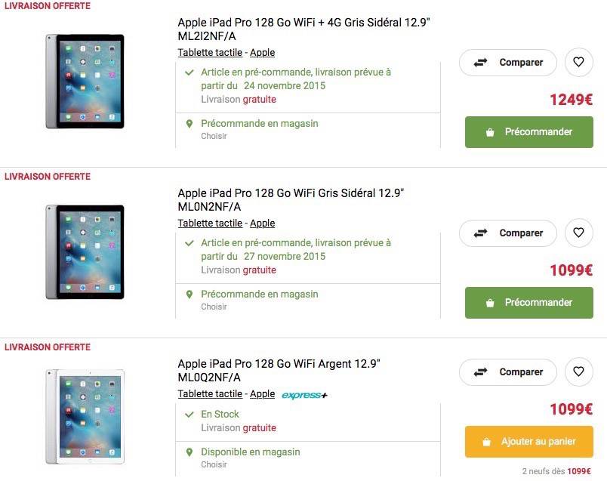Image resolution: width=607 pixels, height=481 pixels.
Task: Open the first product's Tablette tactile category link
Action: pyautogui.click(x=210, y=53)
